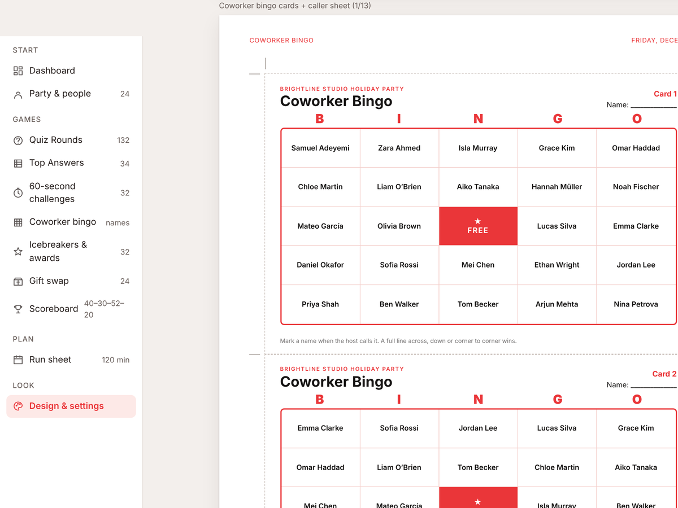678x508 pixels.
Task: Click Nina Petrova cell on Card 1
Action: [636, 304]
